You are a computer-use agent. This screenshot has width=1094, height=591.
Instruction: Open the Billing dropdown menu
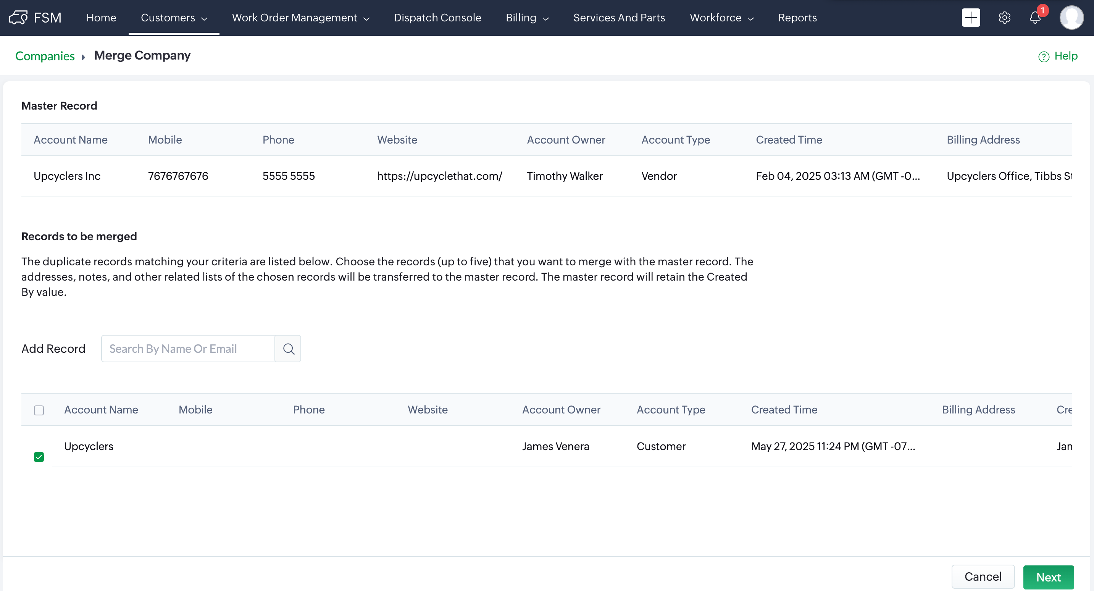click(527, 18)
